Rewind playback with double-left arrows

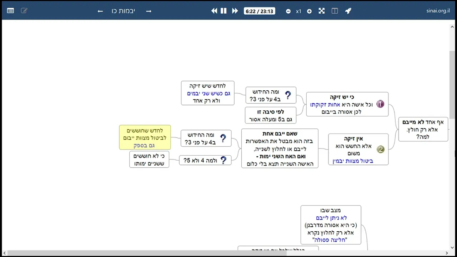tap(214, 11)
